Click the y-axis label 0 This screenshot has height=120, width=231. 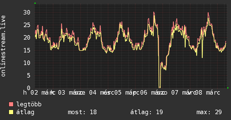click(x=29, y=88)
